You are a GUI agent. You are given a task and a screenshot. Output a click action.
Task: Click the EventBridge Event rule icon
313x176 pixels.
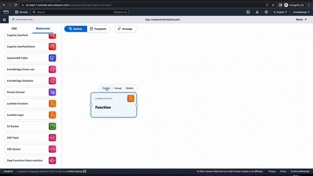(52, 69)
